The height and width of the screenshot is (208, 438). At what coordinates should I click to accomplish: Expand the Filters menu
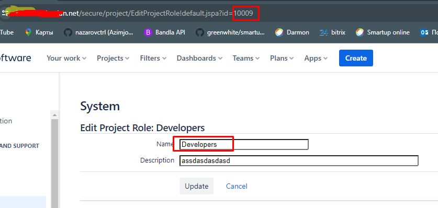pos(153,58)
